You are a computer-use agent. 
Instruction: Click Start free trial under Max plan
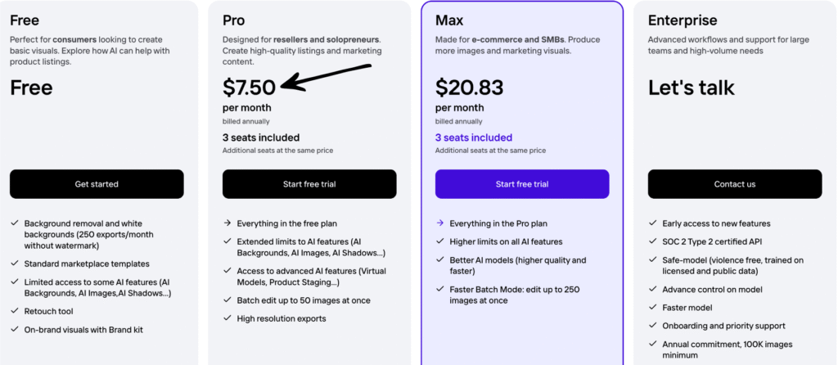coord(522,184)
